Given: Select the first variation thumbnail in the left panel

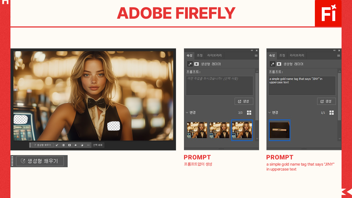Looking at the screenshot, I should tap(197, 130).
